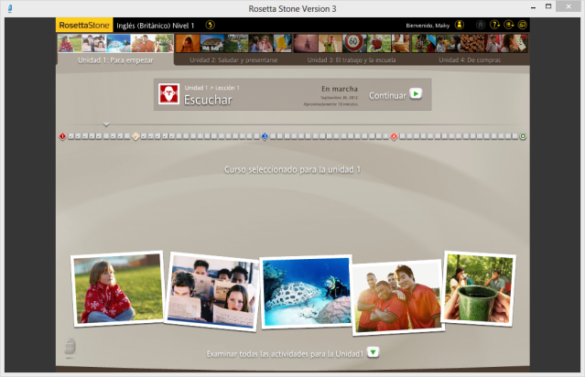
Task: Click the red Escuchar lesson icon
Action: click(168, 95)
